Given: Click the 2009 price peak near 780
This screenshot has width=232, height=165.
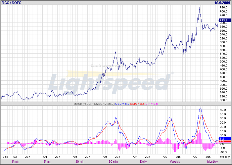Looking at the screenshot, I should (x=199, y=8).
